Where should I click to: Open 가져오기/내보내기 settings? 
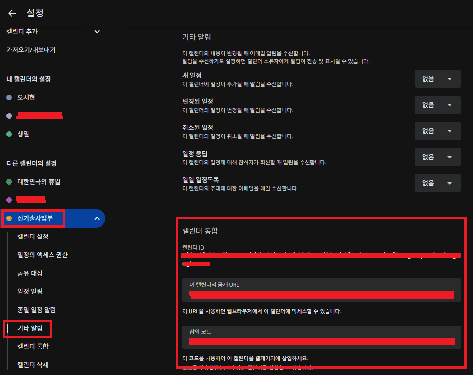pyautogui.click(x=31, y=49)
